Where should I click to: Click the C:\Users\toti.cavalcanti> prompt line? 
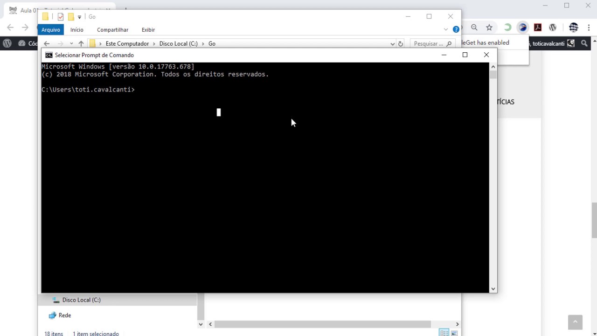point(88,90)
